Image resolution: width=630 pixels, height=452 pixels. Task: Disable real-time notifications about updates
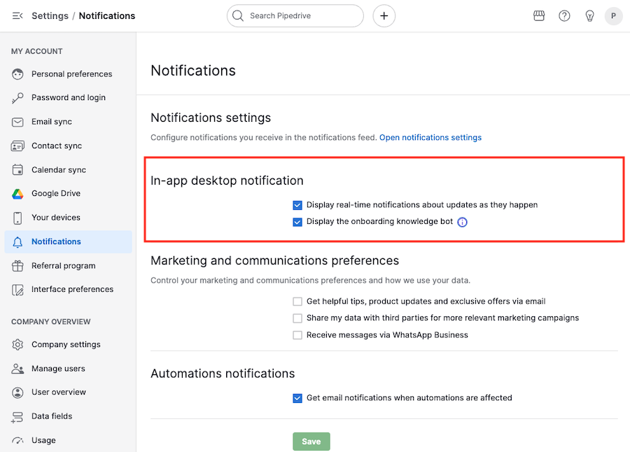click(297, 205)
